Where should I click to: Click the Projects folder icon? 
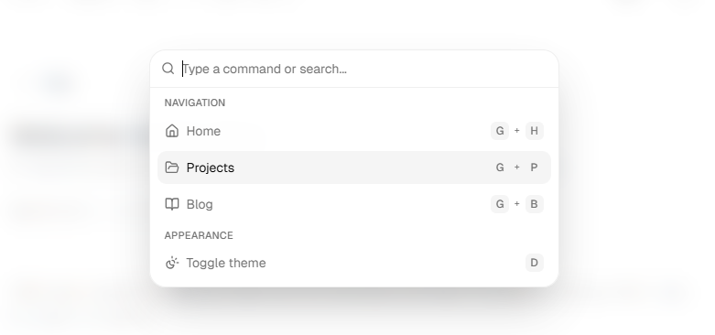pos(172,167)
